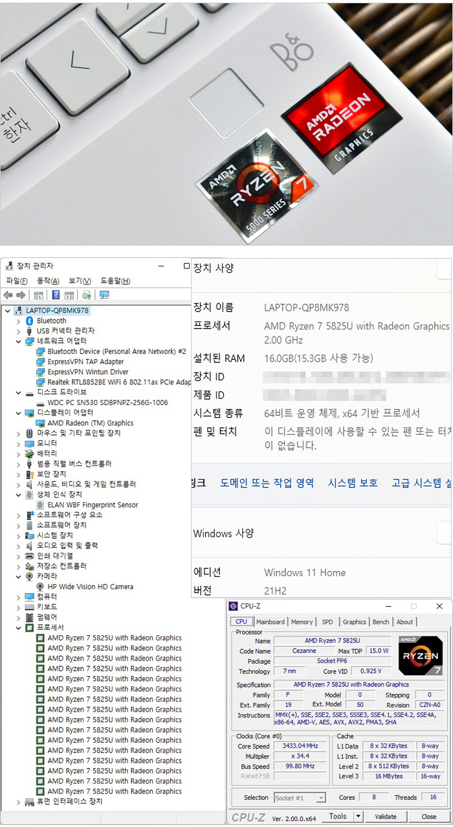Collapse the 네트워크 어댑터 node
The height and width of the screenshot is (827, 453).
[x=18, y=341]
